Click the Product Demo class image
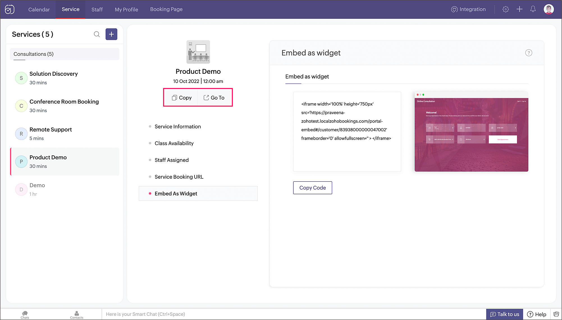The image size is (562, 320). tap(198, 52)
